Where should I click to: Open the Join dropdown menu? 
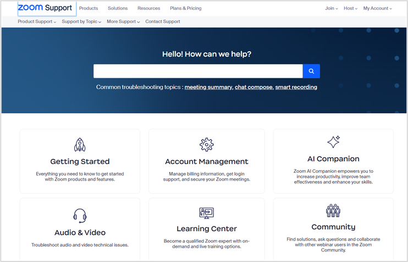pyautogui.click(x=332, y=8)
